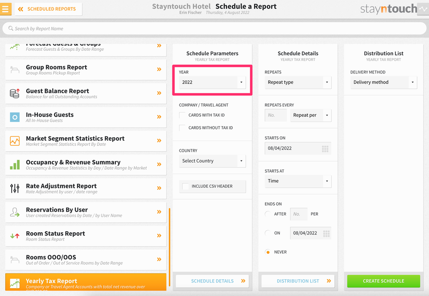Click Rooms OOO/OOS bed icon
This screenshot has width=429, height=296.
pyautogui.click(x=15, y=260)
